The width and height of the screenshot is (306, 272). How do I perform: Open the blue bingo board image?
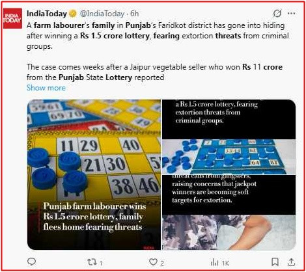pos(229,157)
